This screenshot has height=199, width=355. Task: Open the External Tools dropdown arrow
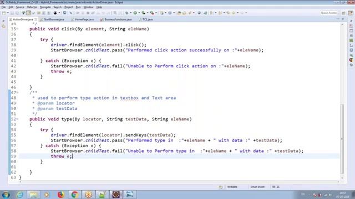coord(156,13)
